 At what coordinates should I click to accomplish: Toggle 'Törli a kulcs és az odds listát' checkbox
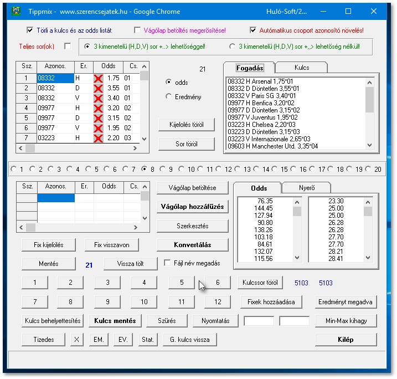click(30, 30)
